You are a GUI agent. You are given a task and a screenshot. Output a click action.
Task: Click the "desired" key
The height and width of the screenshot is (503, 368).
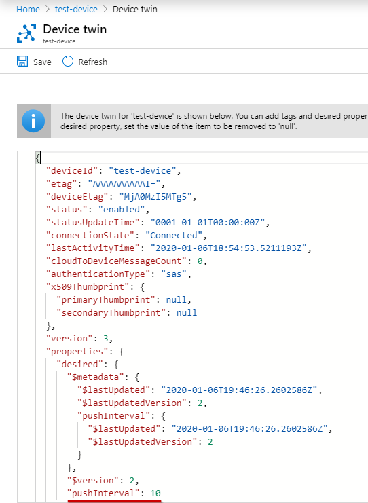point(81,364)
